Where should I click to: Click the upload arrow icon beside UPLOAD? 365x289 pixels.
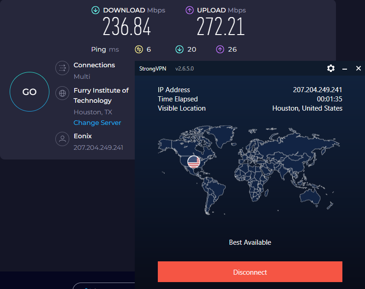coord(190,10)
